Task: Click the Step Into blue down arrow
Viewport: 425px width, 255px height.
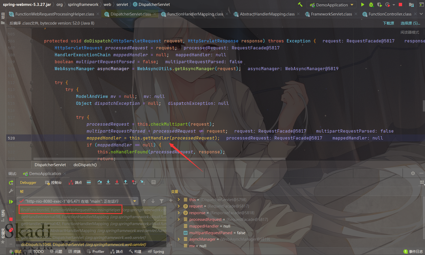Action: point(108,182)
